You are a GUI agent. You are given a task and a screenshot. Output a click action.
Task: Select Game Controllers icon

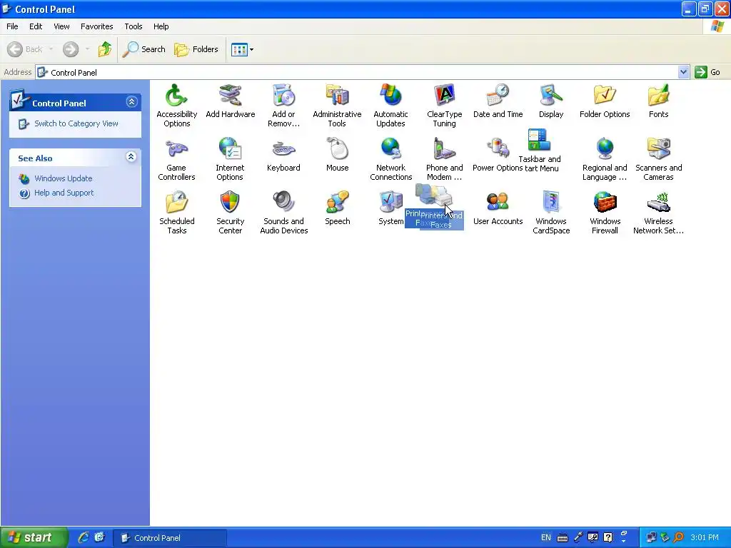(176, 150)
